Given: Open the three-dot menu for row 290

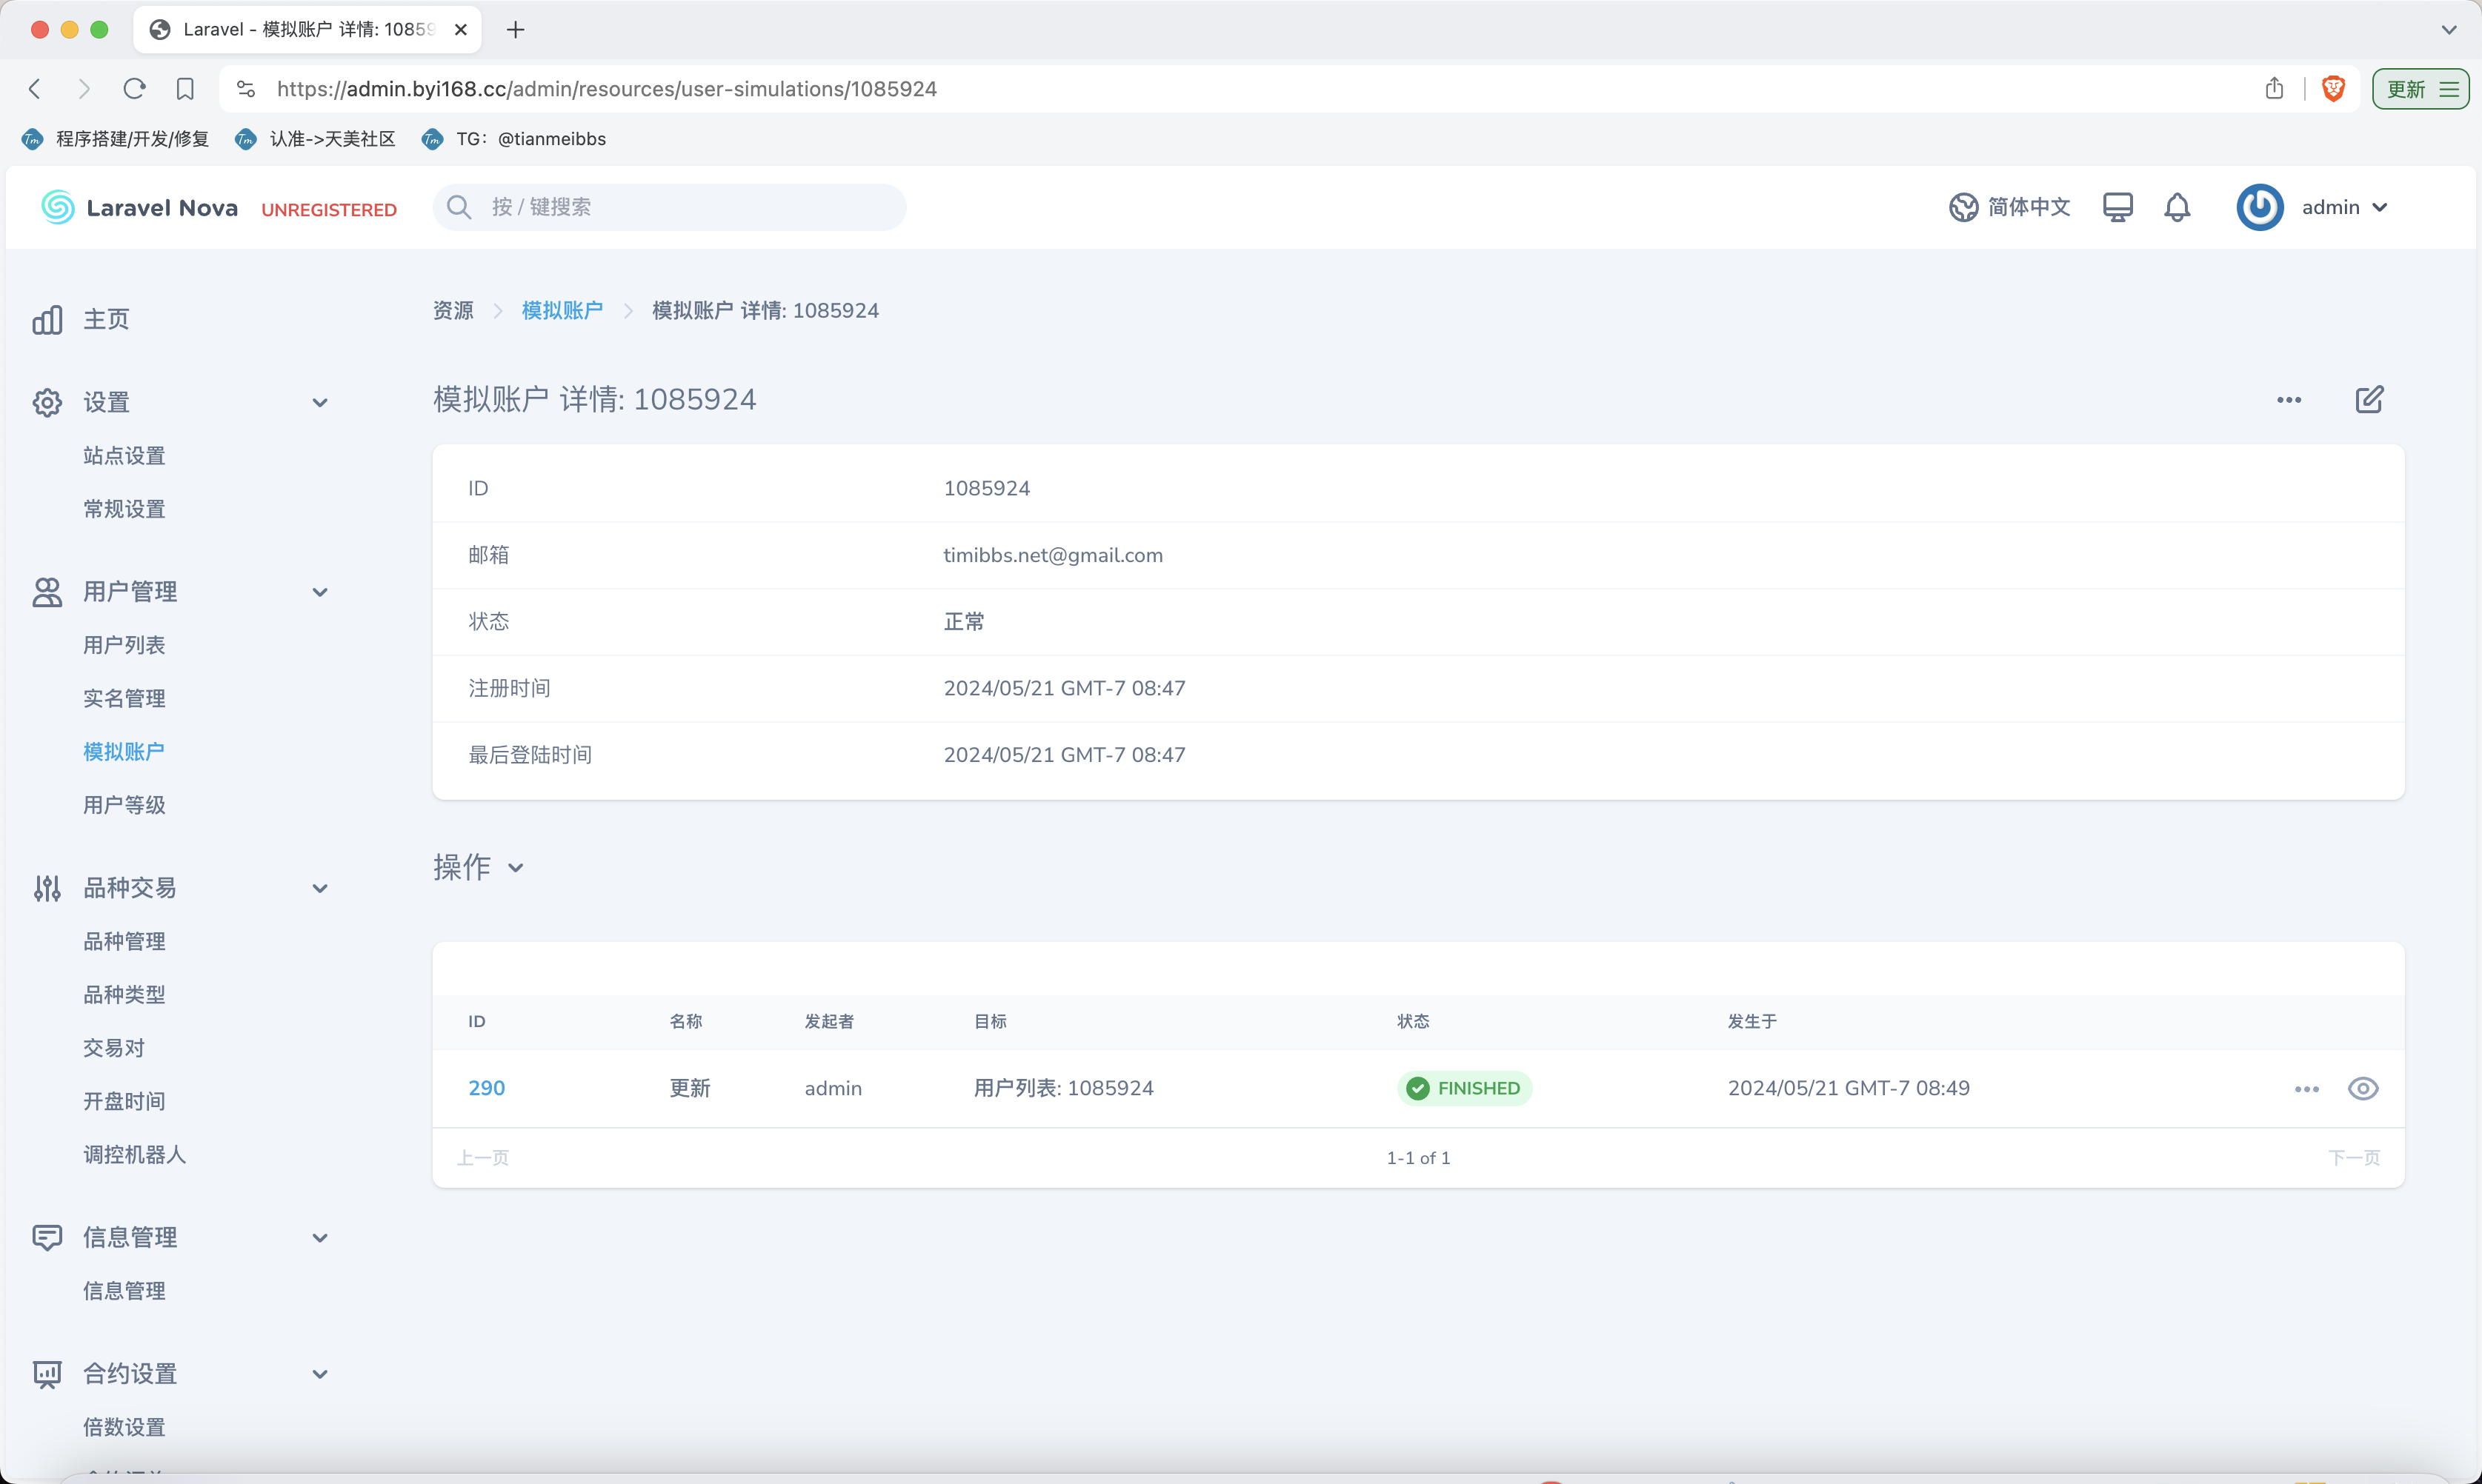Looking at the screenshot, I should (2306, 1089).
